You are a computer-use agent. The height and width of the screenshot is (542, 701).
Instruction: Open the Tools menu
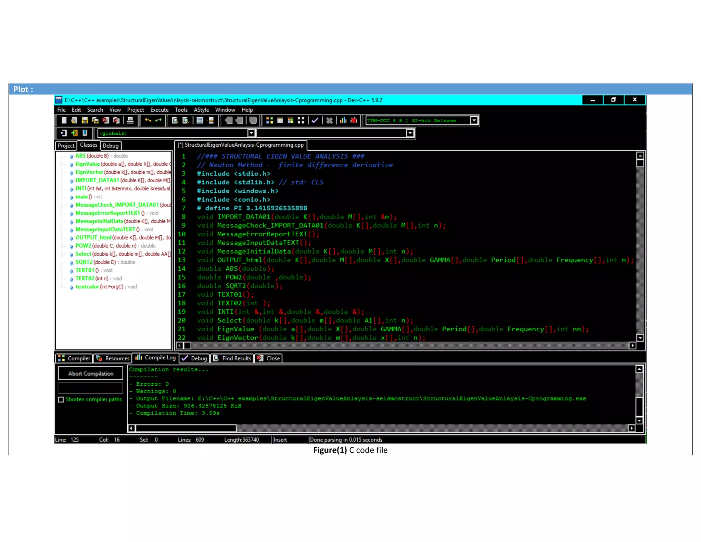coord(181,110)
